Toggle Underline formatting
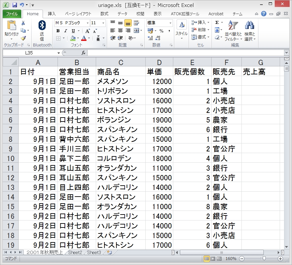292x265 pixels. 73,31
